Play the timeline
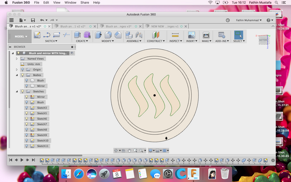 22,160
